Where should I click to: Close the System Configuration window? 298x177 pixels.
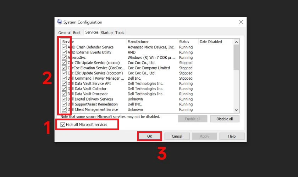click(241, 22)
